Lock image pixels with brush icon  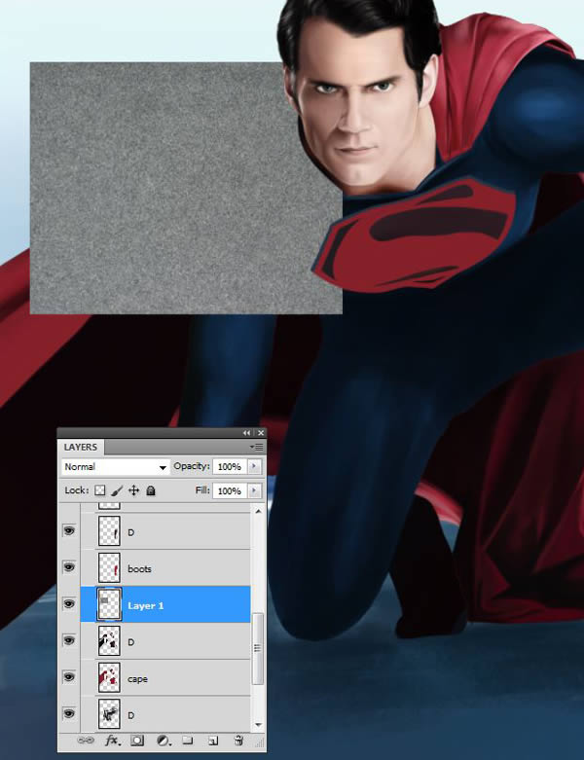(x=117, y=490)
